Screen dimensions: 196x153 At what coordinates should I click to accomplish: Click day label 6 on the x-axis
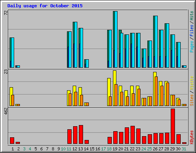click(x=41, y=149)
